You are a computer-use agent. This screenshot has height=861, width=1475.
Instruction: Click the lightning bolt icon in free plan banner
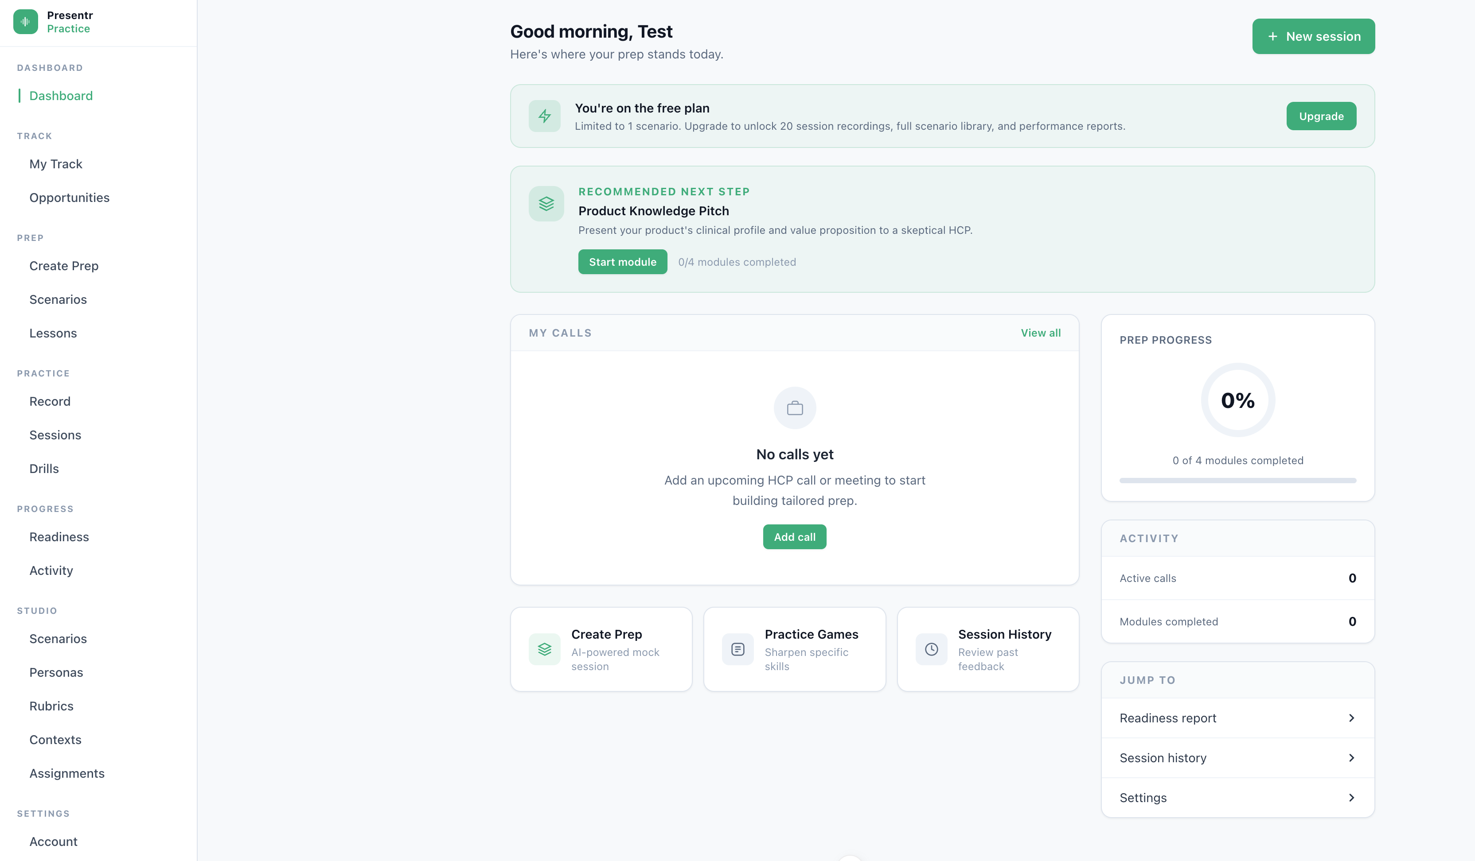[x=545, y=116]
